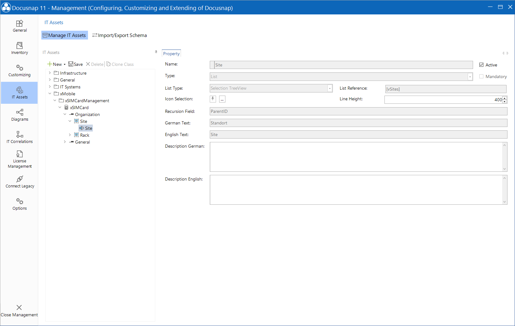Click Close Management button
The image size is (515, 326).
click(19, 311)
